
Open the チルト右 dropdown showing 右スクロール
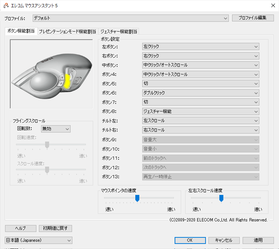pos(200,130)
